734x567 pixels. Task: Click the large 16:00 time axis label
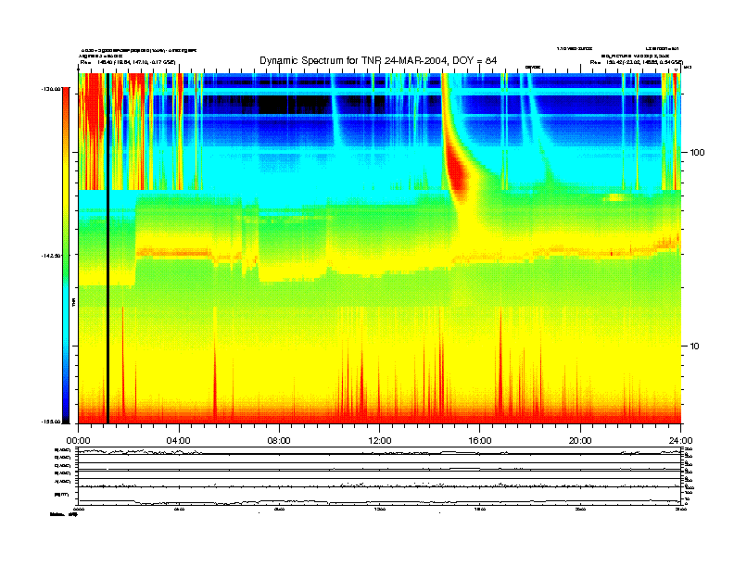(480, 441)
